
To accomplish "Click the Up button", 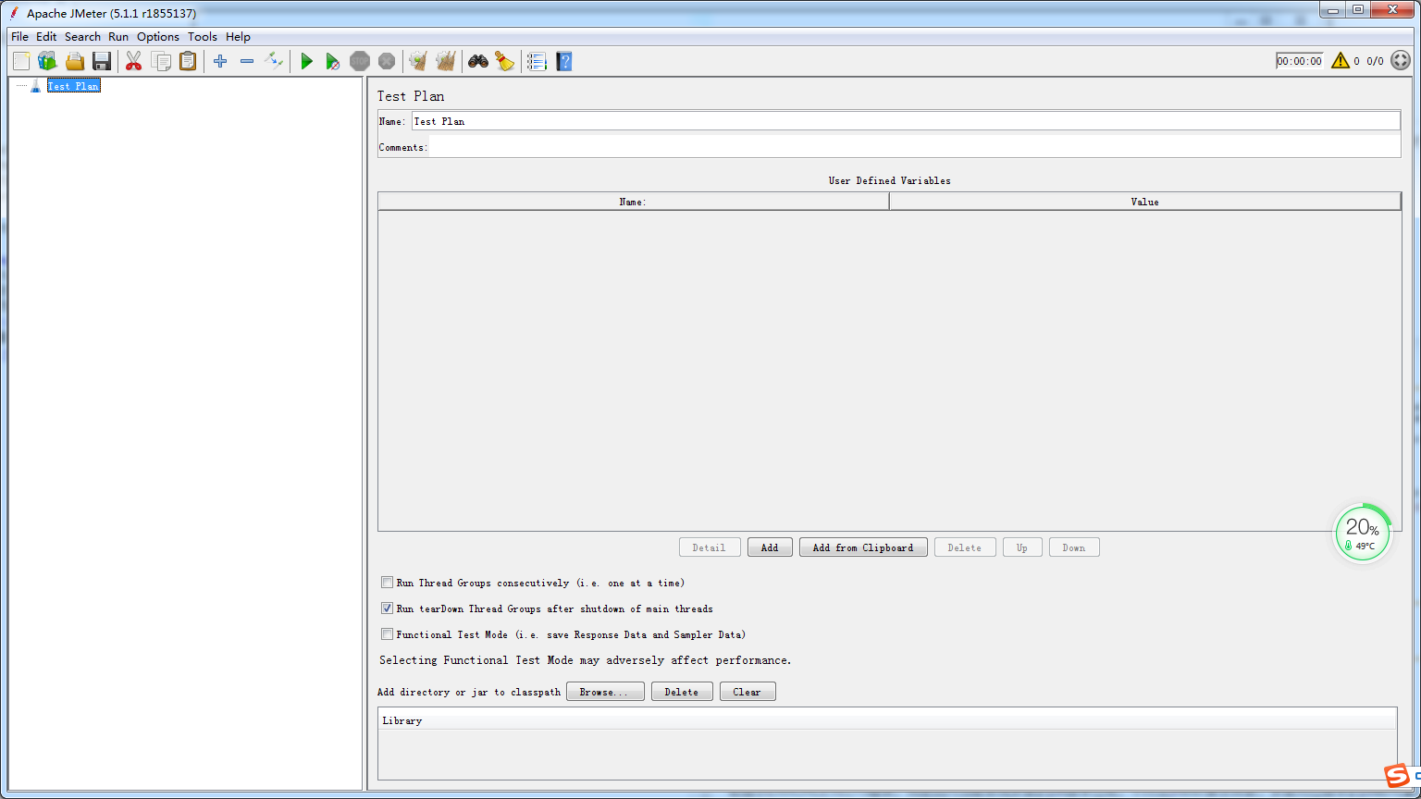I will coord(1022,547).
